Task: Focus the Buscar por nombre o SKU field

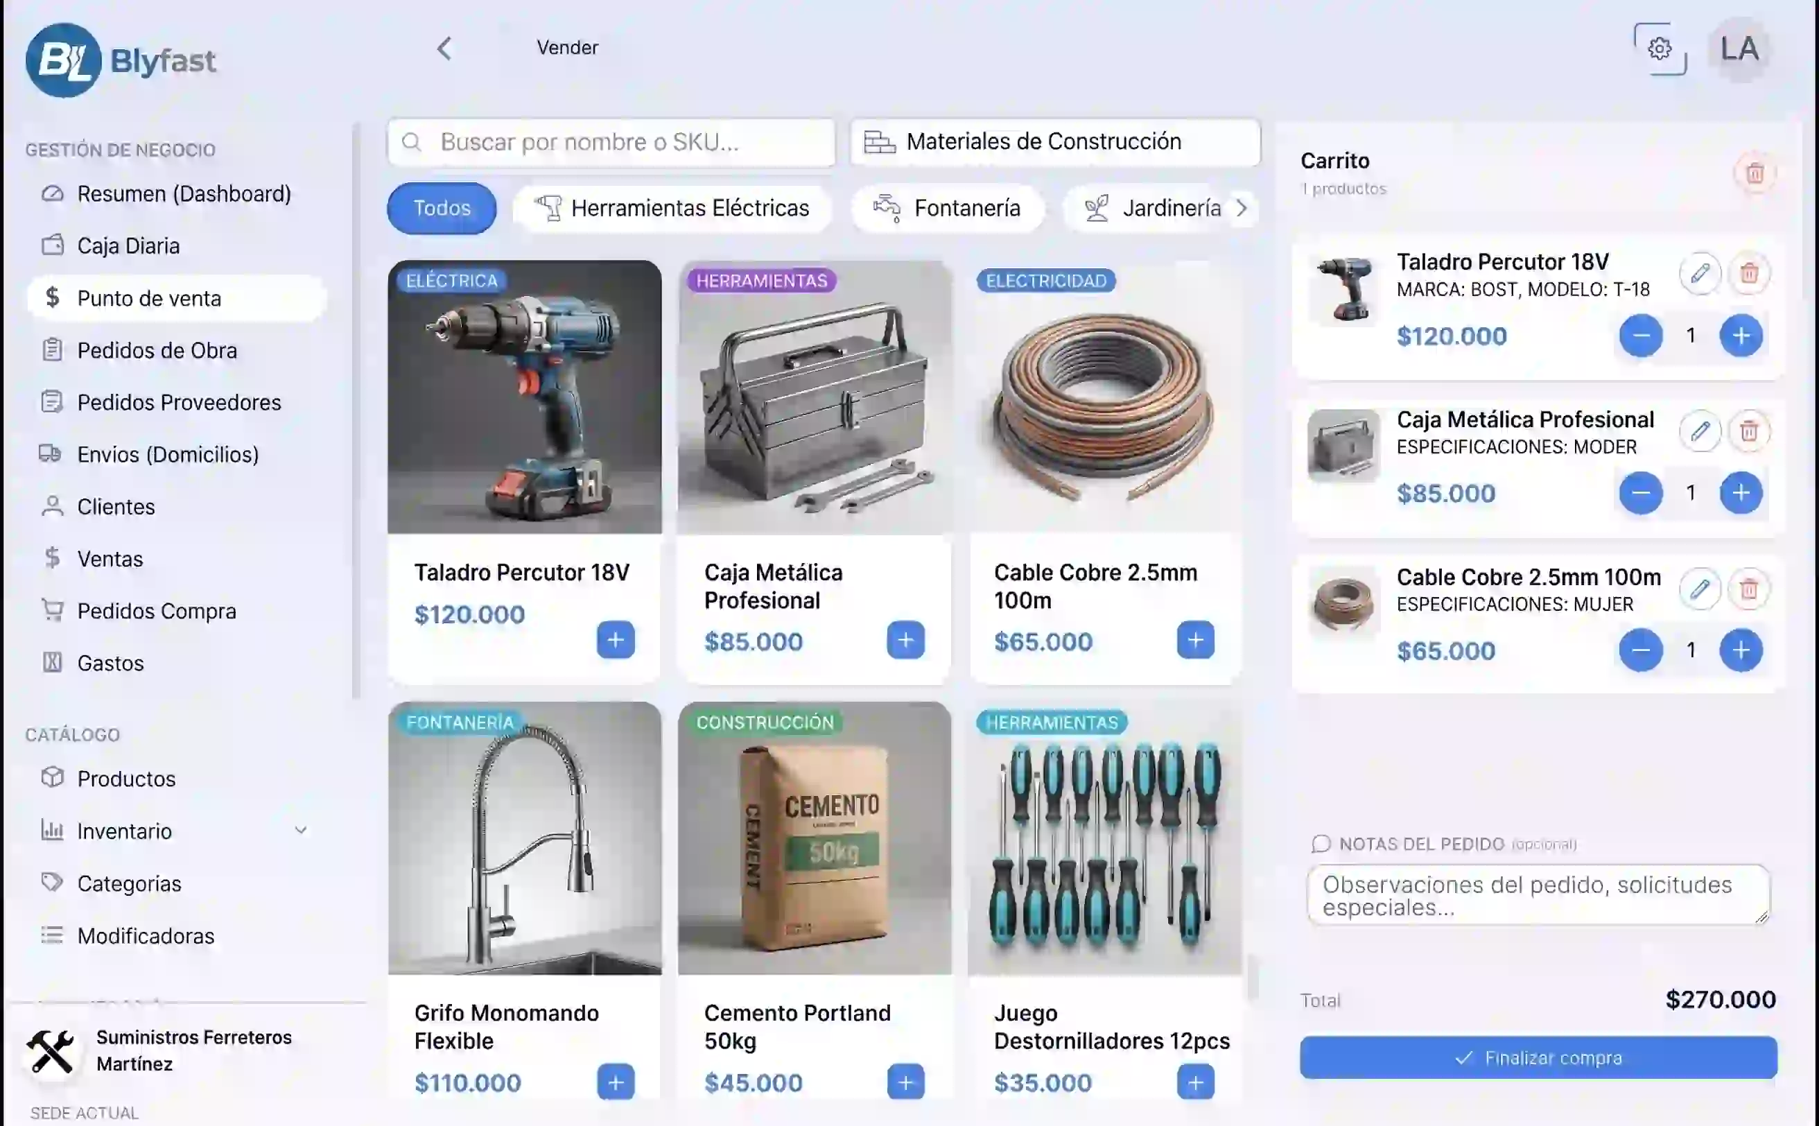Action: [x=611, y=141]
